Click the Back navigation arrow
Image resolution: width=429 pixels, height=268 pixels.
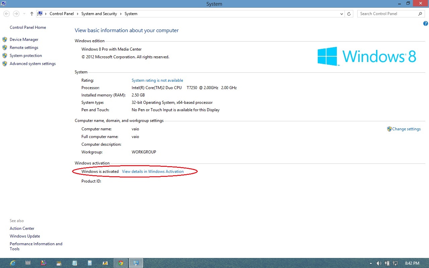[x=6, y=14]
